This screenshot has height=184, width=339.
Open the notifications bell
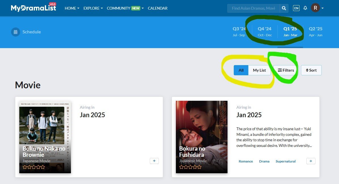pyautogui.click(x=305, y=8)
